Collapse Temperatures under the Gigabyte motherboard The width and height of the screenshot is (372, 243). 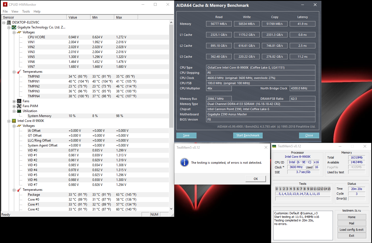(14, 72)
